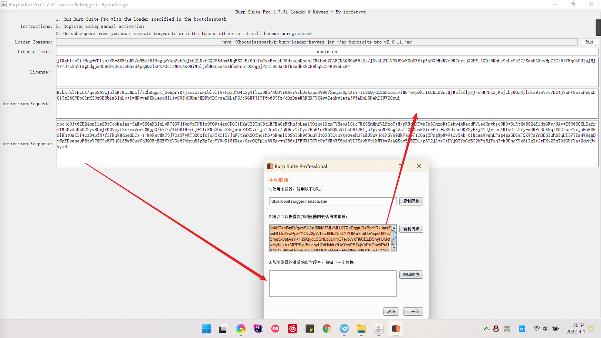
Task: Click the 英 input method indicator
Action: coord(507,329)
